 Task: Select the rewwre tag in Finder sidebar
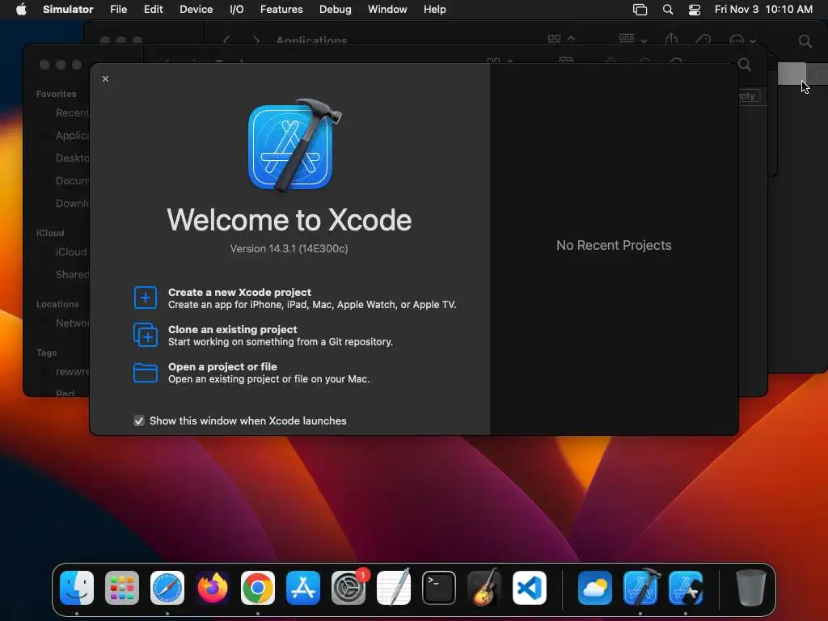coord(72,372)
